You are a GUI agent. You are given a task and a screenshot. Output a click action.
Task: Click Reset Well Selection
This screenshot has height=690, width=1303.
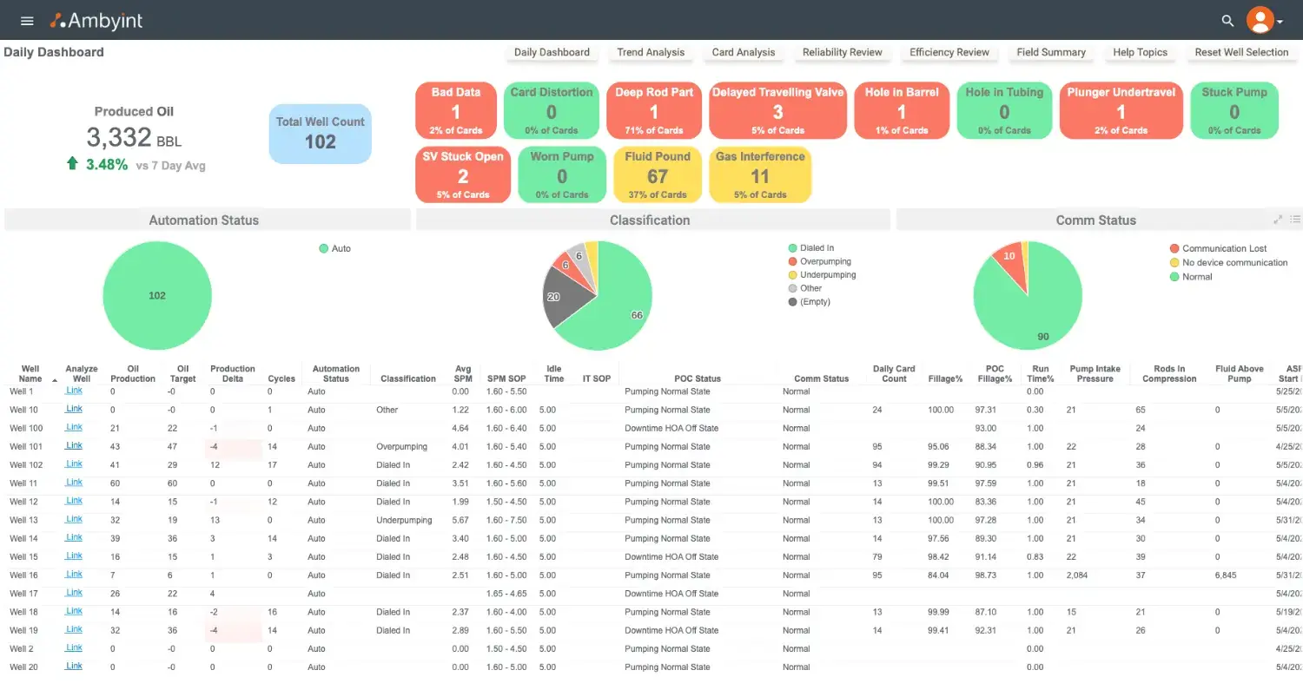1240,52
